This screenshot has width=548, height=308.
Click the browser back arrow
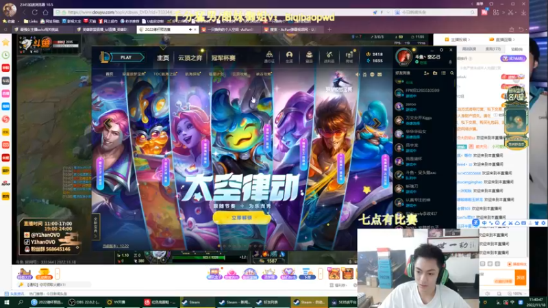coord(25,12)
